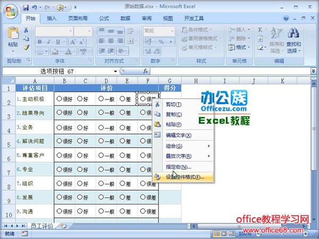Toggle Underline formatting button
The width and height of the screenshot is (319, 239).
tap(58, 42)
